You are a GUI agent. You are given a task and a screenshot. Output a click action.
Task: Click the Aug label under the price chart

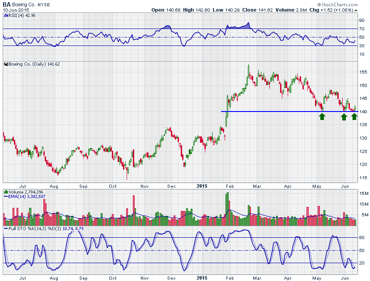(x=54, y=186)
